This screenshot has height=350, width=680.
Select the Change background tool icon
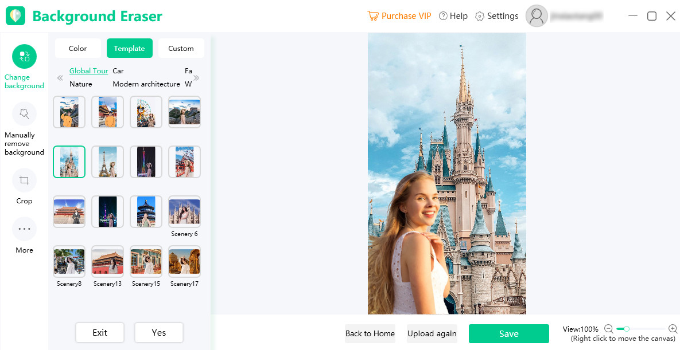tap(24, 56)
